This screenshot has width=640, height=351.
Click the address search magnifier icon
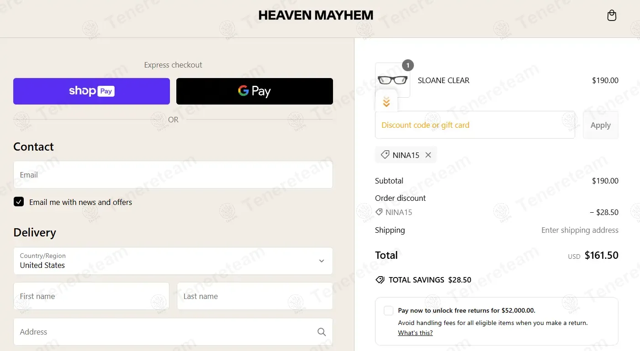(322, 332)
